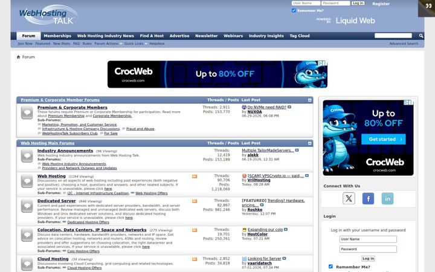Open the Cloud Hosting Offers sub-forum link
Viewport: 435px width, 272px height.
(x=85, y=268)
